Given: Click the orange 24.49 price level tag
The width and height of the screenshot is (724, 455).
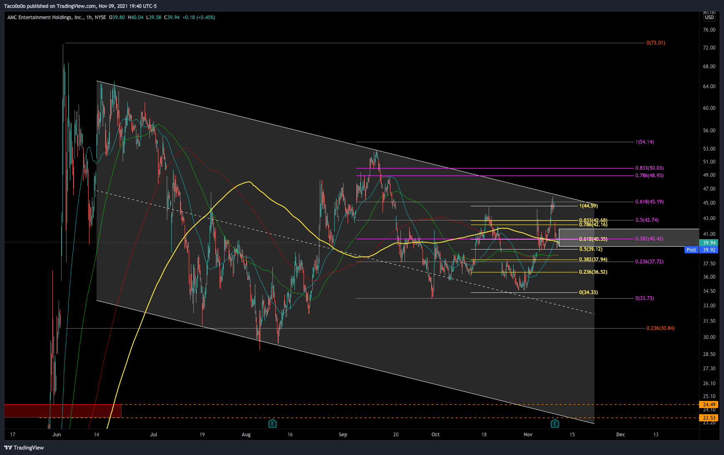Looking at the screenshot, I should 709,405.
